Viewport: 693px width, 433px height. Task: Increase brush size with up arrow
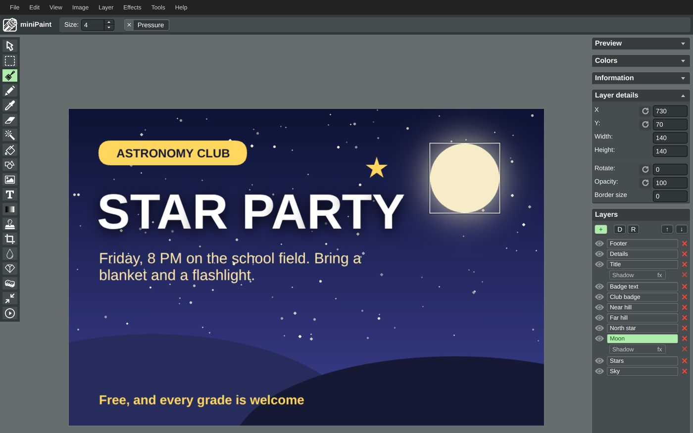[x=109, y=22]
